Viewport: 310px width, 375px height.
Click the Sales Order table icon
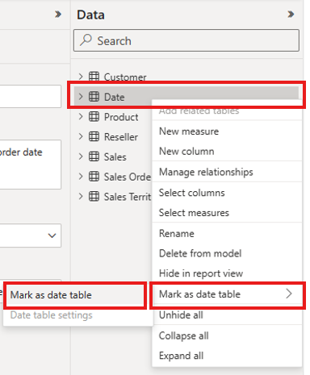point(94,177)
